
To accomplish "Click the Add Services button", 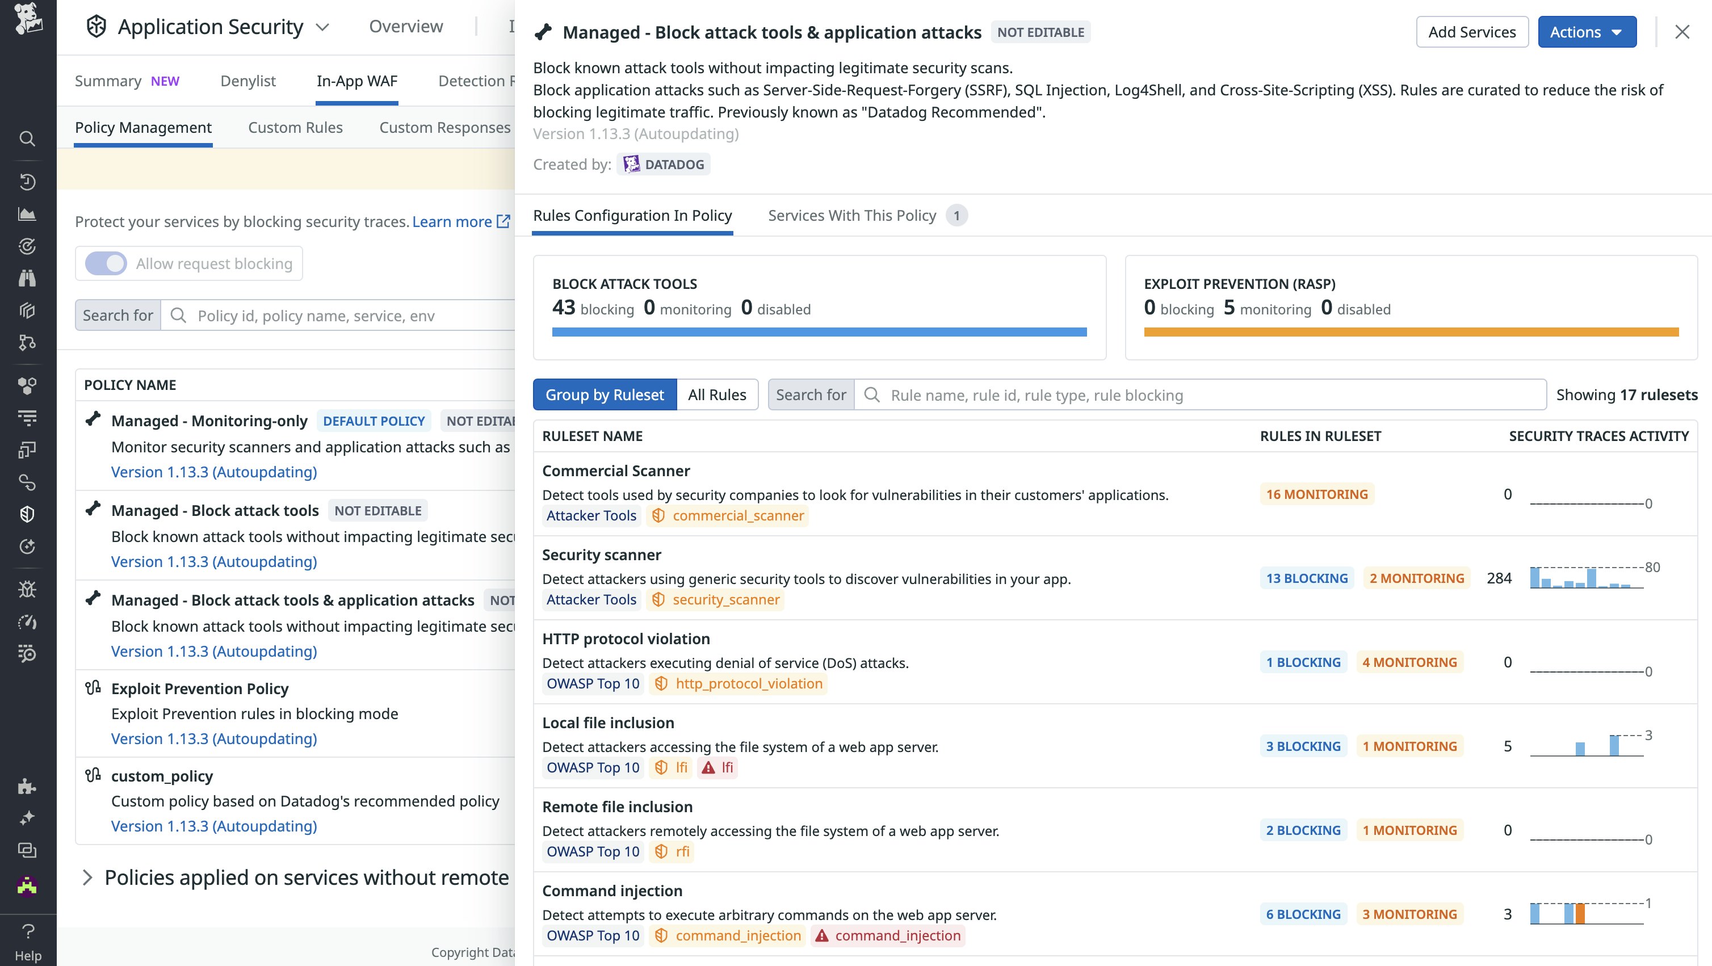I will pyautogui.click(x=1471, y=32).
